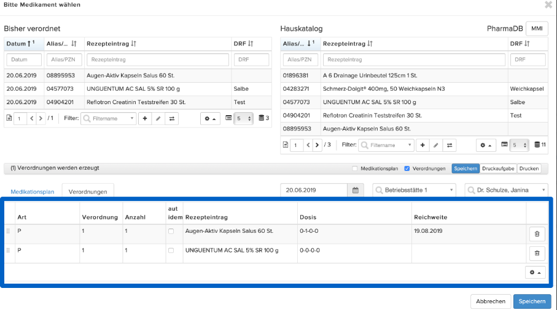Viewport: 557px width, 310px height.
Task: Open Dr. Schulze, Janina dropdown
Action: 506,191
